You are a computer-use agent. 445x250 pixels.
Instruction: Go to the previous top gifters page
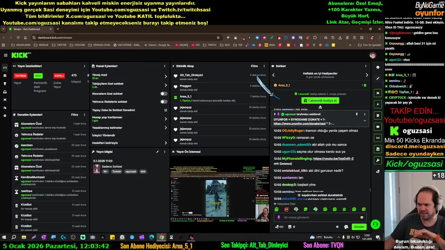(x=273, y=75)
